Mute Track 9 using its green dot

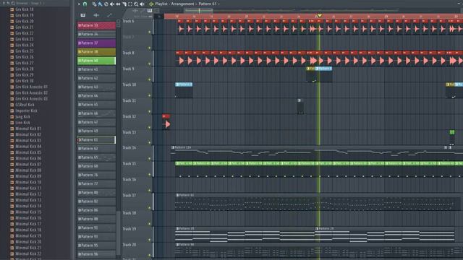click(150, 79)
